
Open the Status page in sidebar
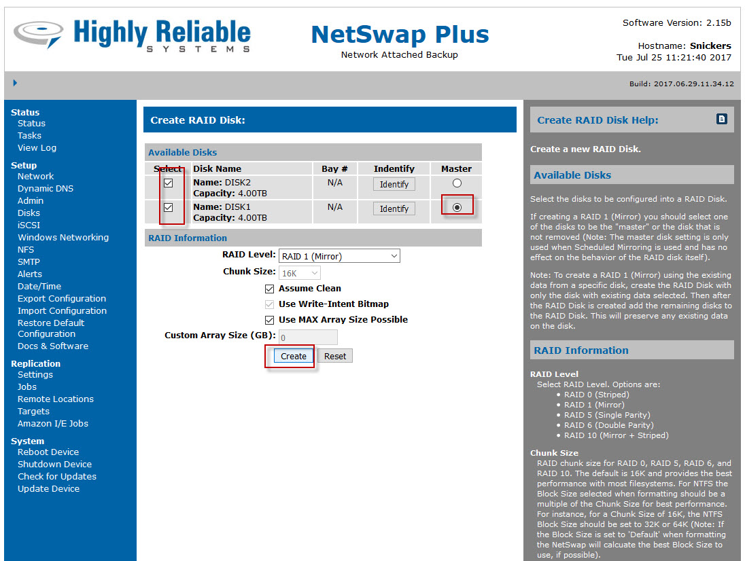tap(31, 124)
